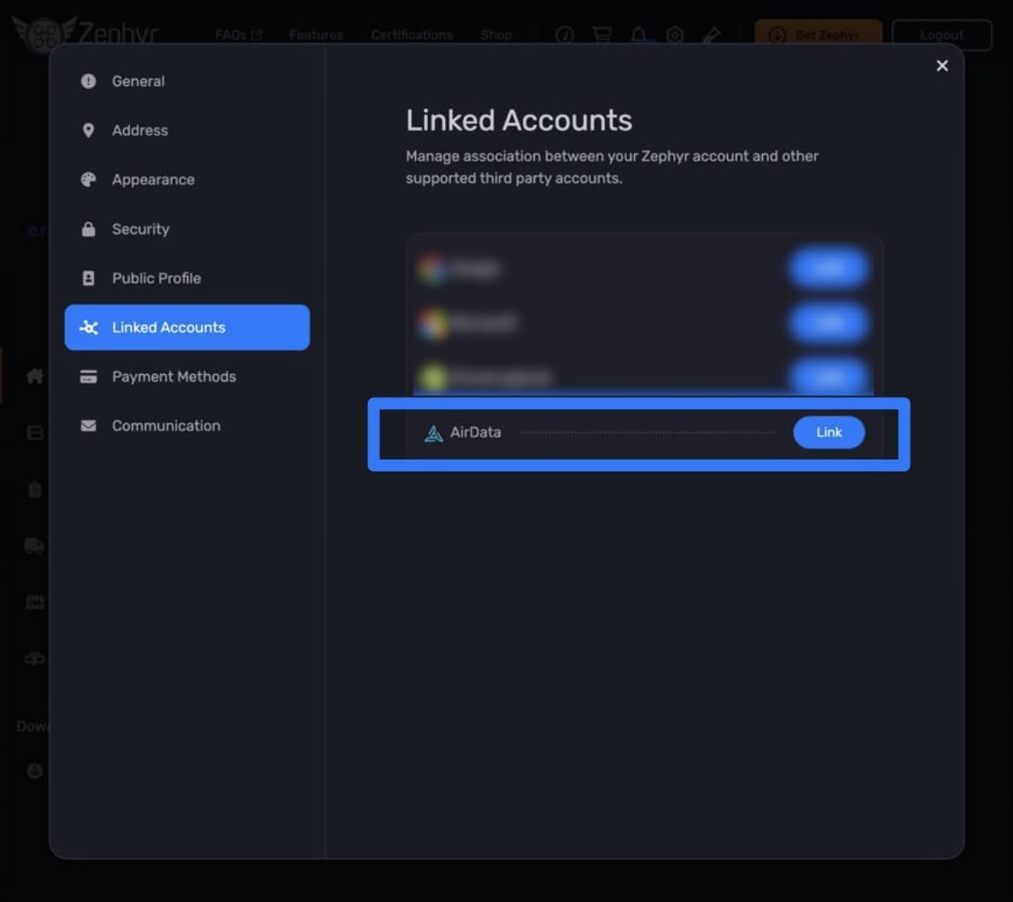Select the Address location pin icon
The height and width of the screenshot is (902, 1013).
(x=88, y=131)
